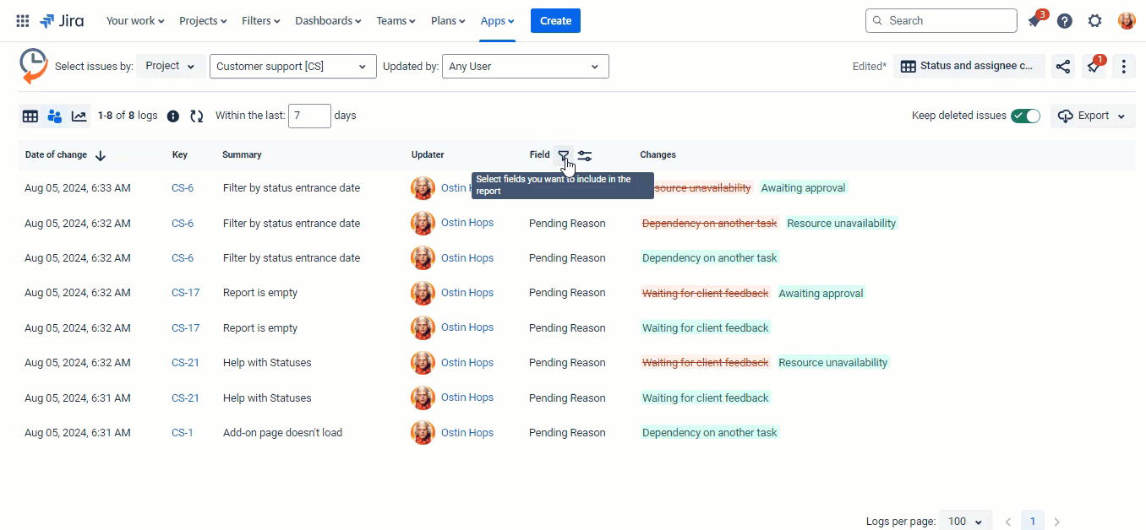Screen dimensions: 1146x530
Task: Open Your work menu
Action: pos(135,21)
